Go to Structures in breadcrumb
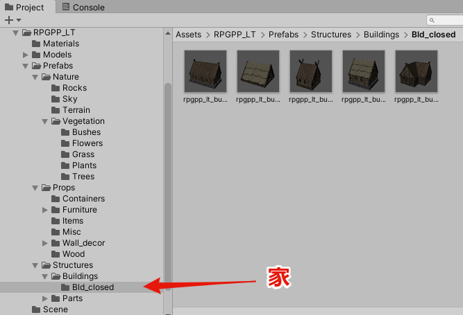Viewport: 463px width, 315px height. (x=331, y=35)
